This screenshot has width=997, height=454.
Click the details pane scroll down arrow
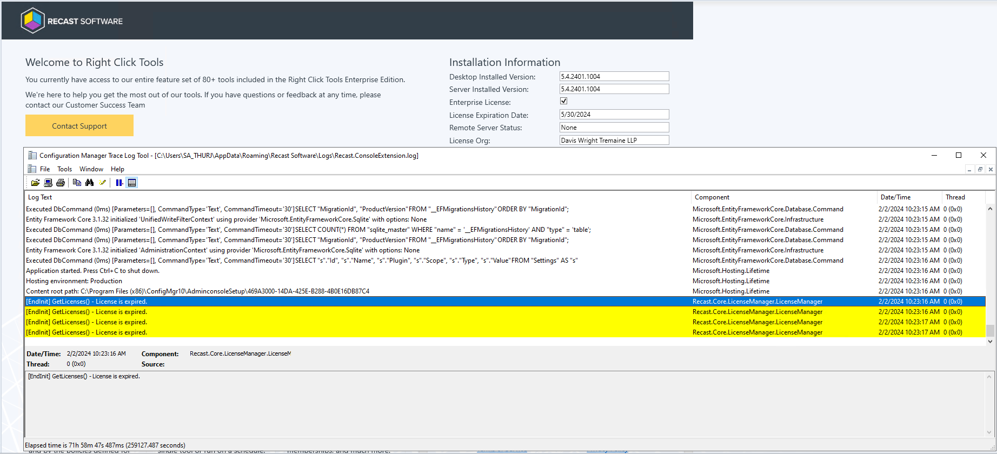click(990, 432)
